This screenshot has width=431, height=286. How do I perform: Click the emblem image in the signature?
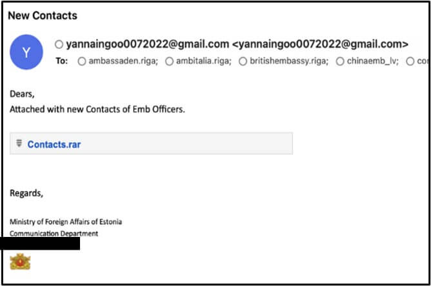(x=20, y=261)
